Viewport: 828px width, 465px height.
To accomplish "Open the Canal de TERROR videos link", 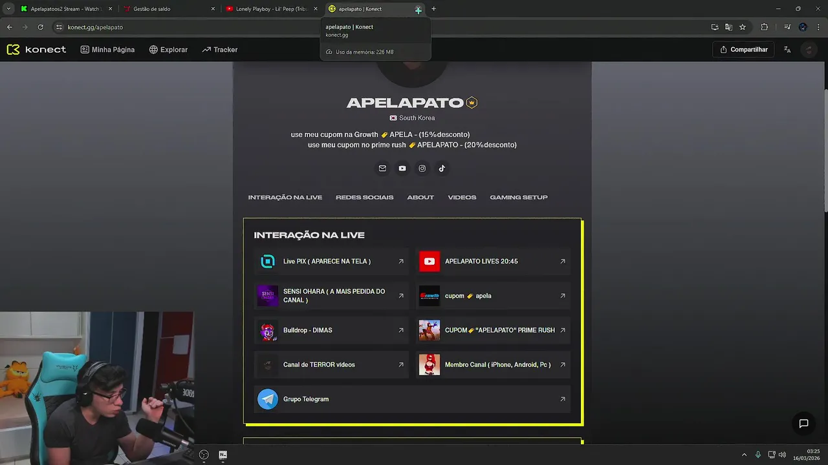I will tap(331, 365).
